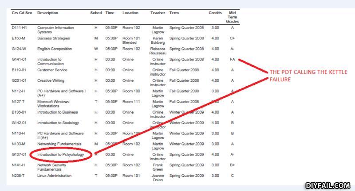The image size is (355, 191).
Task: Click Success Strategies description
Action: pos(54,38)
